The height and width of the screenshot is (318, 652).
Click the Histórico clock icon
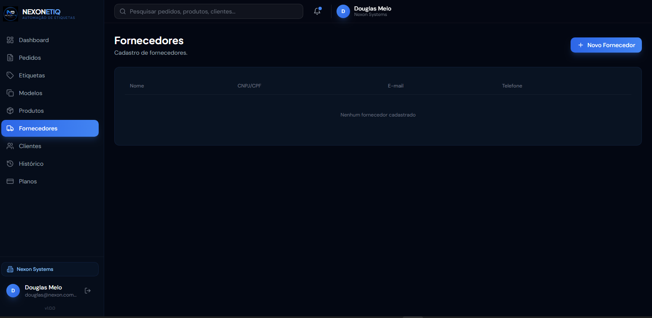point(10,164)
